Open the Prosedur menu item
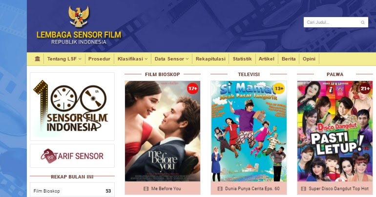This screenshot has height=197, width=376. coord(99,59)
